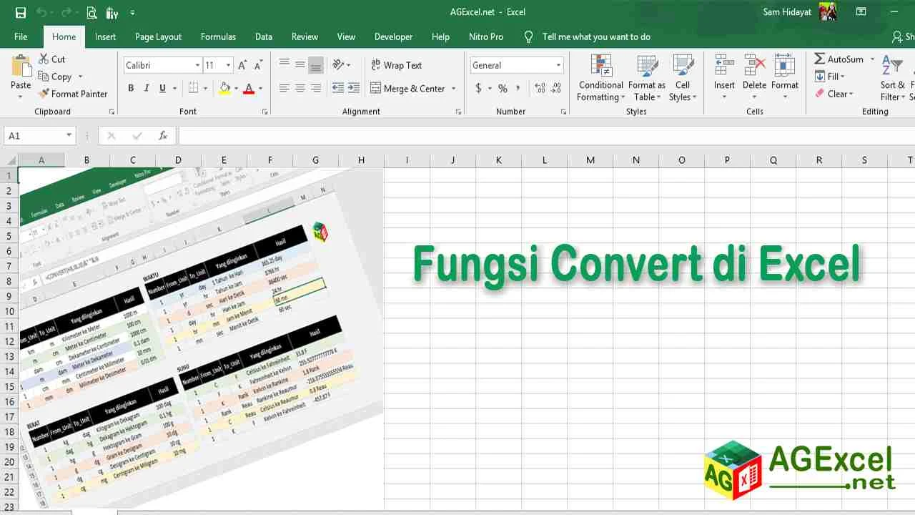The width and height of the screenshot is (915, 515).
Task: Click Increase Indent icon
Action: 355,88
